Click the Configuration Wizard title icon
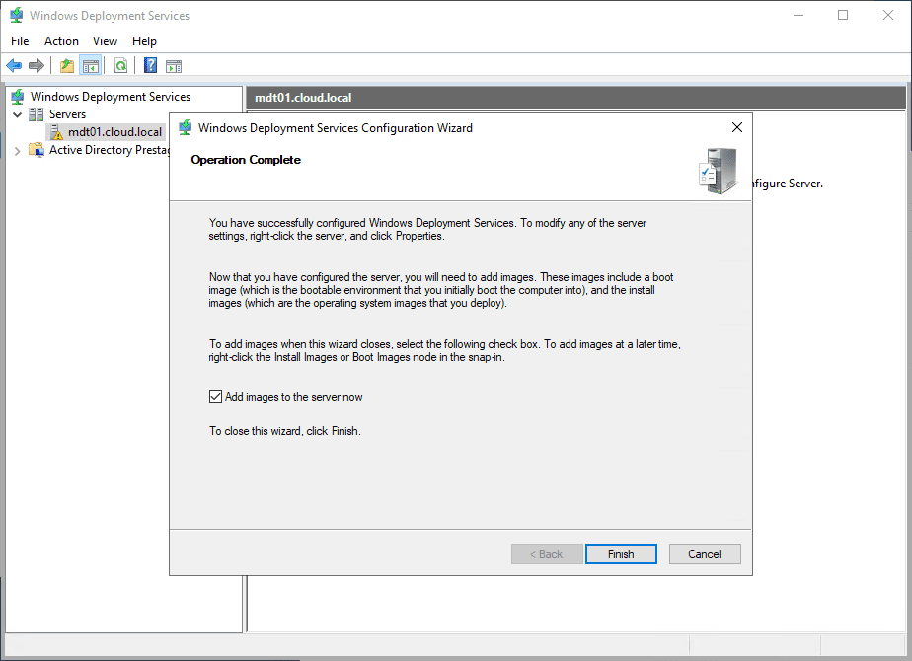The height and width of the screenshot is (661, 912). [x=185, y=128]
